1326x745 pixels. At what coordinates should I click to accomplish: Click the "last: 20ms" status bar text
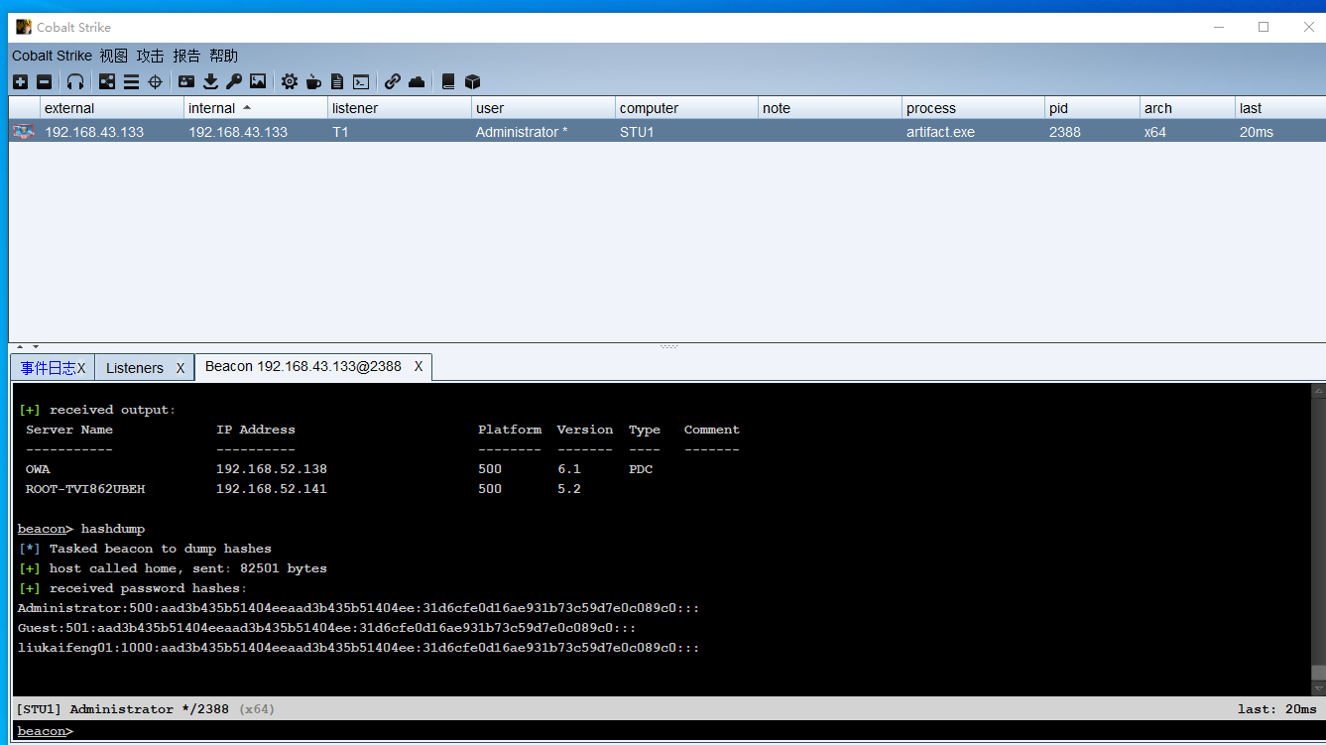(1276, 709)
